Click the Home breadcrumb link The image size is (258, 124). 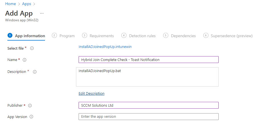tap(11, 4)
